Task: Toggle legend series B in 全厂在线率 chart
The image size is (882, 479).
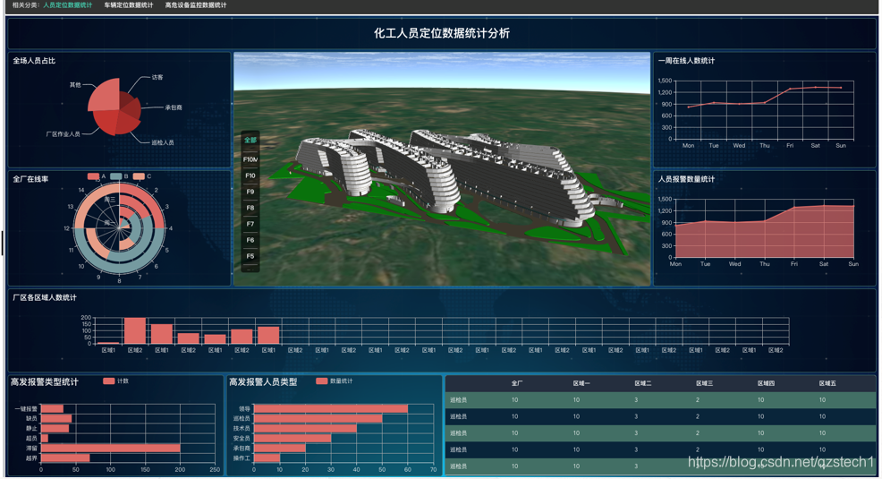Action: pos(119,176)
